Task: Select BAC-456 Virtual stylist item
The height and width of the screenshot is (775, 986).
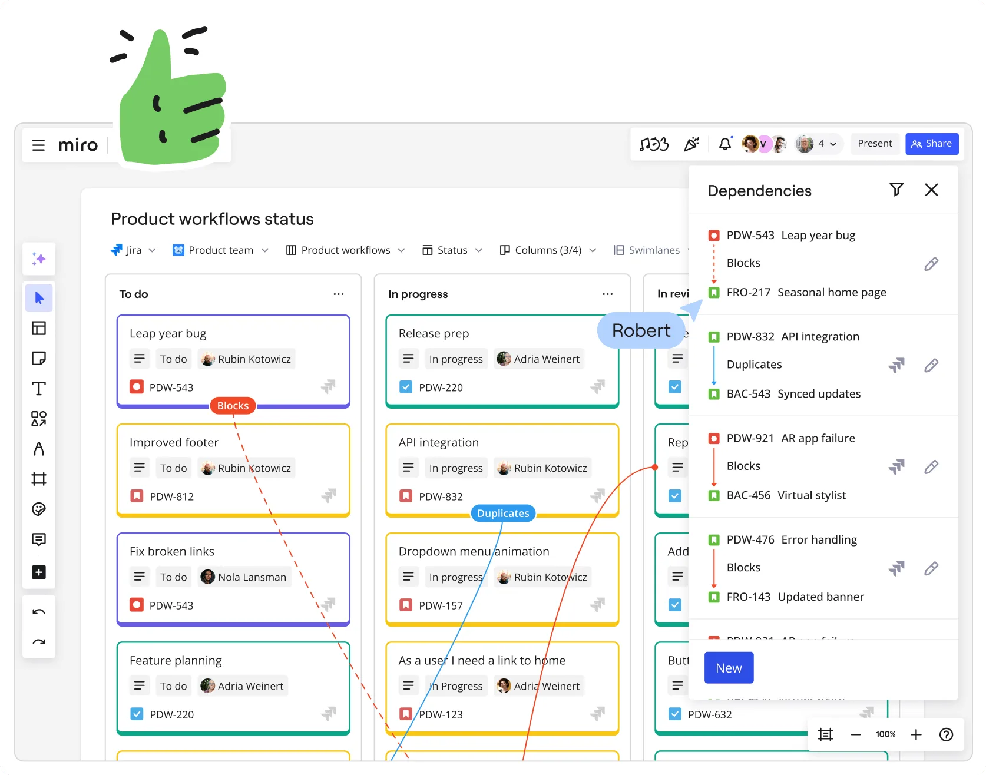Action: [777, 495]
